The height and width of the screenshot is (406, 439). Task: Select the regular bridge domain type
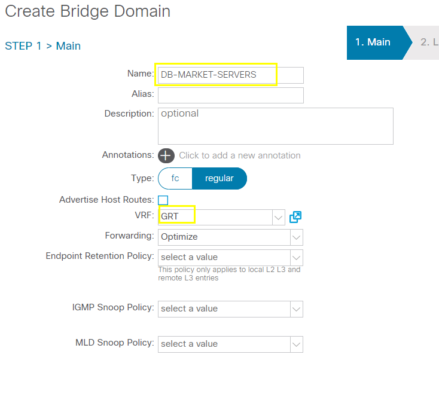click(x=219, y=178)
